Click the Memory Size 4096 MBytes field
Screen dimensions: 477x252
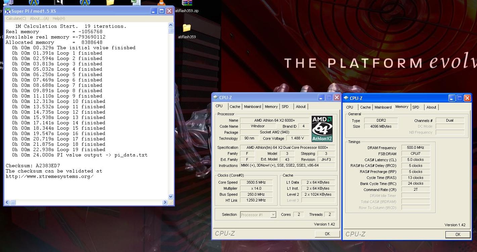point(381,127)
